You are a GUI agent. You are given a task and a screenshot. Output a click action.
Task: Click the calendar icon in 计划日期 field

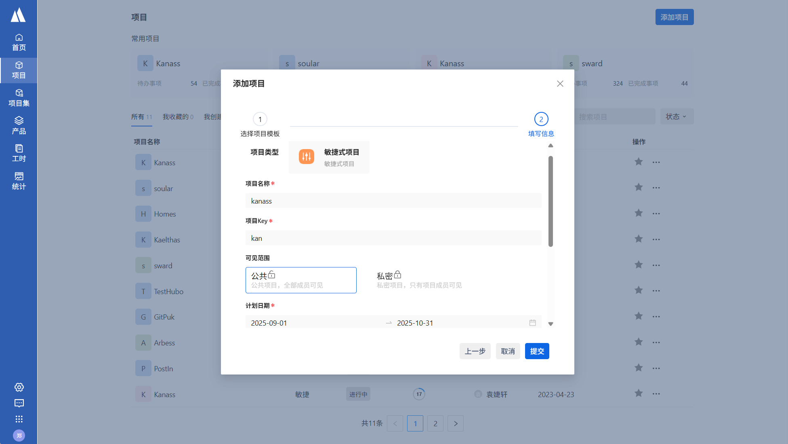532,323
